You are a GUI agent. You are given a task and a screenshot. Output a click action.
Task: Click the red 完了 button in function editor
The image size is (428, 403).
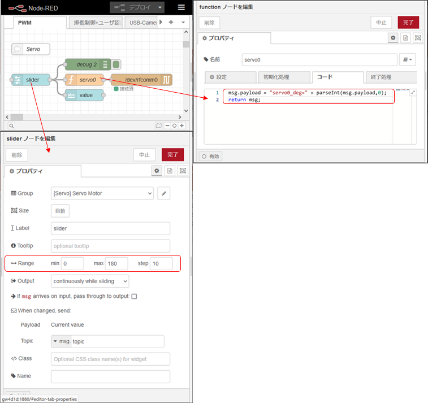click(408, 22)
